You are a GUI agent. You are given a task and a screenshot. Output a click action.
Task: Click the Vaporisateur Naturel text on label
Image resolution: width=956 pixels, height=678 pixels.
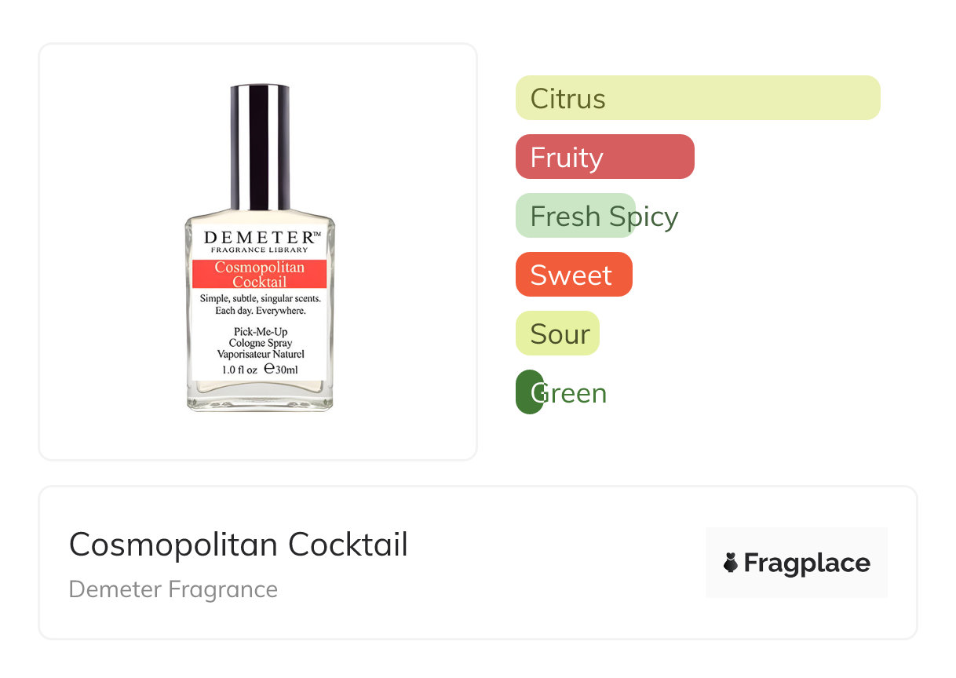261,354
